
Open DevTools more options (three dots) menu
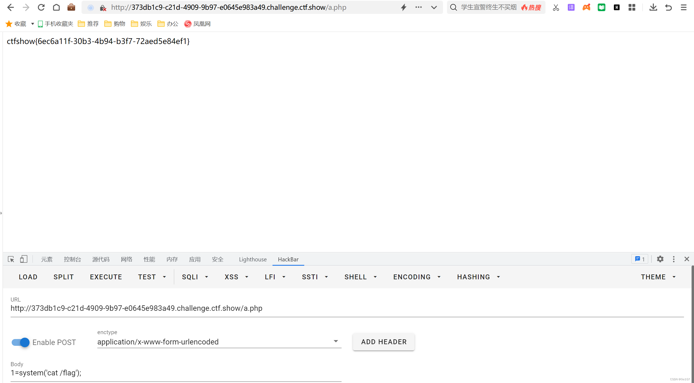click(674, 259)
